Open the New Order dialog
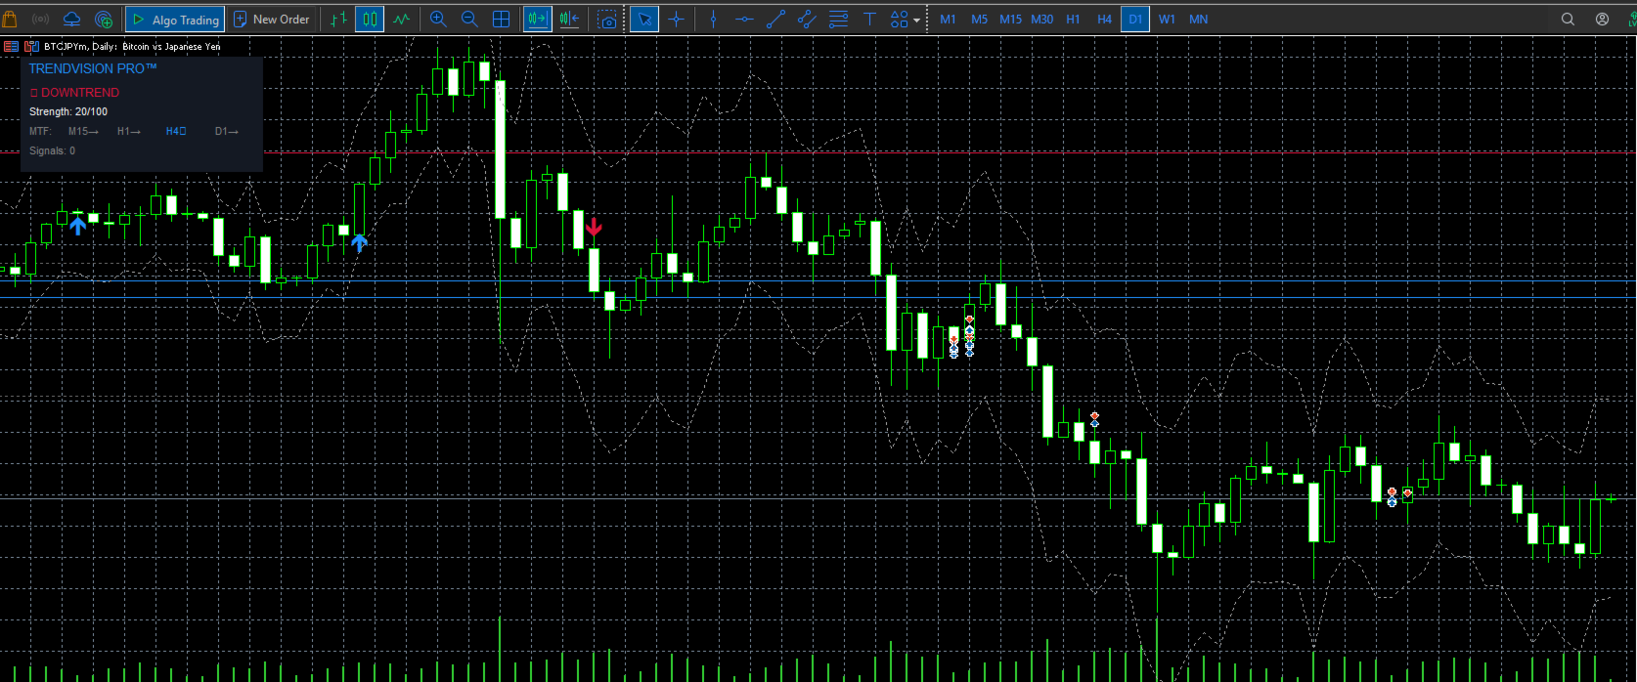The width and height of the screenshot is (1637, 682). pyautogui.click(x=272, y=19)
